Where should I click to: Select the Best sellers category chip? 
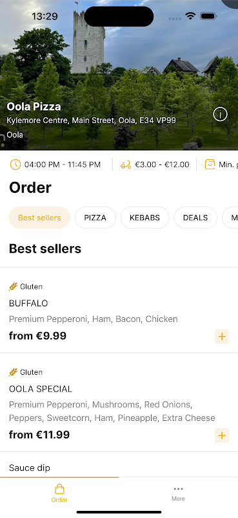(x=39, y=218)
